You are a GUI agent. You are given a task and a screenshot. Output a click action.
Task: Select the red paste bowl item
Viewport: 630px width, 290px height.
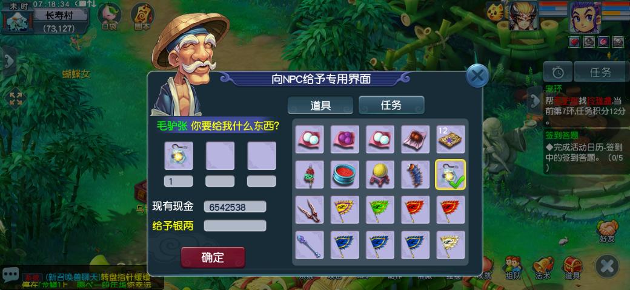345,174
